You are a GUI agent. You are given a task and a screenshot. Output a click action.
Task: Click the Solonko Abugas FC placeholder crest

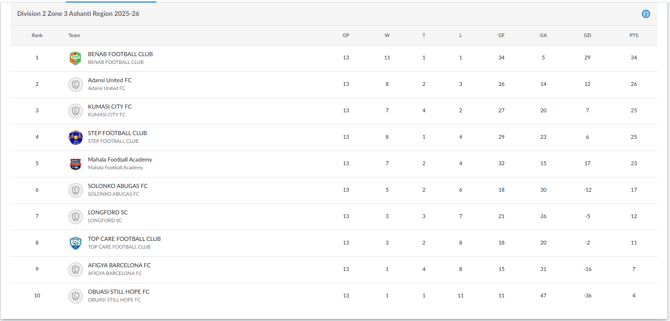[76, 190]
